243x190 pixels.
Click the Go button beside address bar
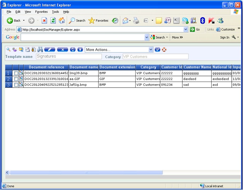[x=195, y=30]
